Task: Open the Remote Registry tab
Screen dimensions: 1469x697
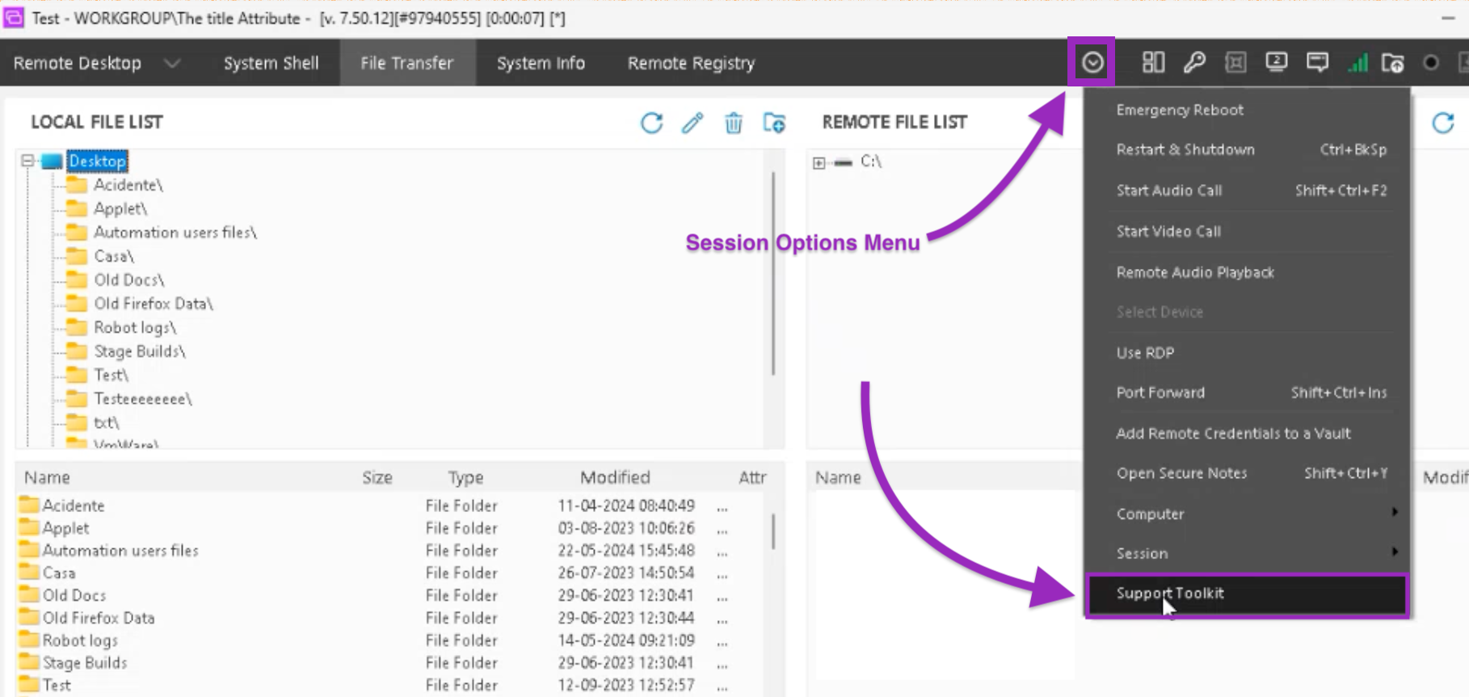Action: [x=691, y=63]
